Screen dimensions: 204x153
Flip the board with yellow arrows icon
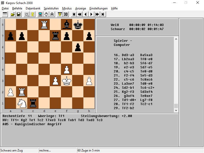60,14
